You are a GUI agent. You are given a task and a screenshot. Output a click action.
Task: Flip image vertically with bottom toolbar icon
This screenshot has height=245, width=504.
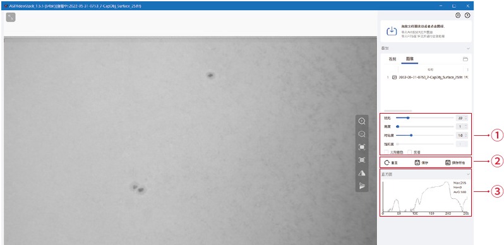click(x=362, y=186)
